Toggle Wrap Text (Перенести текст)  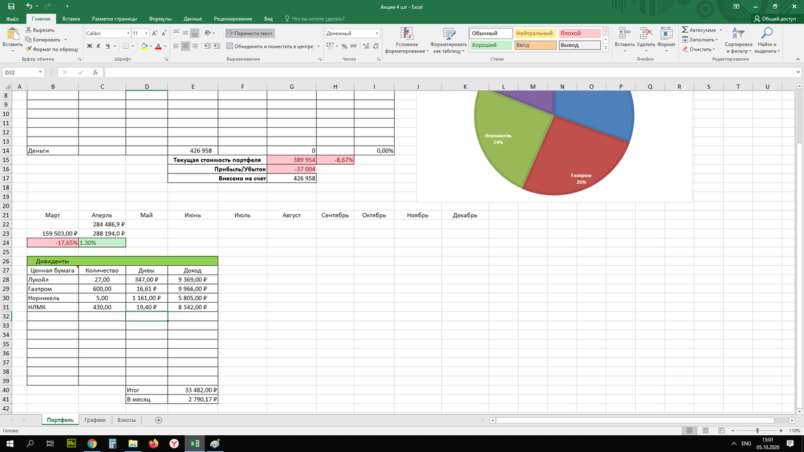coord(250,33)
